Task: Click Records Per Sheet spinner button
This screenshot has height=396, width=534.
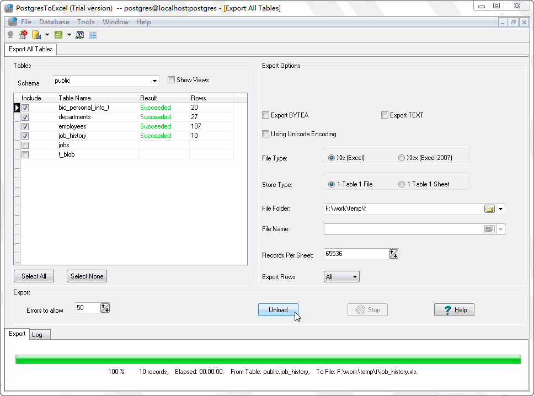Action: point(393,254)
